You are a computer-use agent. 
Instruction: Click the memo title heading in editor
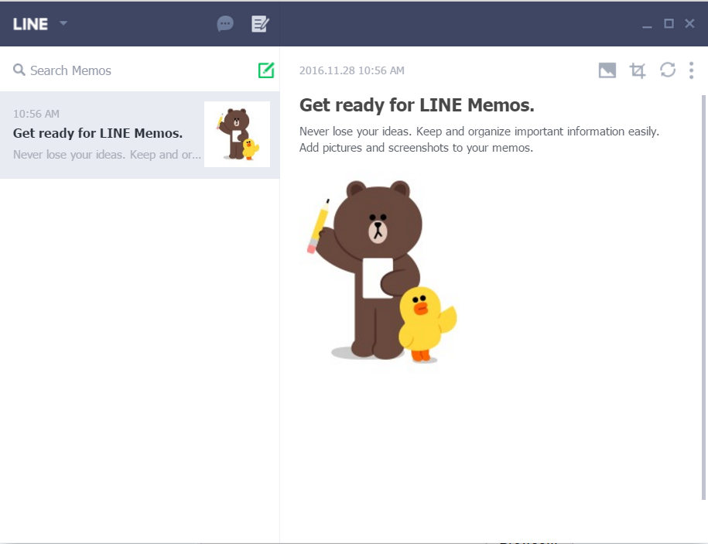[416, 105]
